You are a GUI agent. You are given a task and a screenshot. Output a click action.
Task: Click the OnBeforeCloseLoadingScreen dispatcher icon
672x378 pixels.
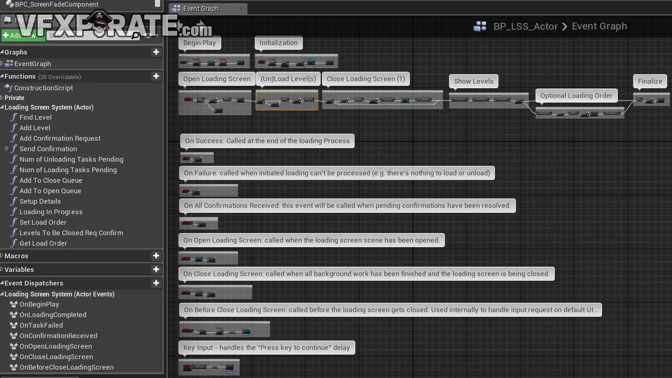(14, 367)
